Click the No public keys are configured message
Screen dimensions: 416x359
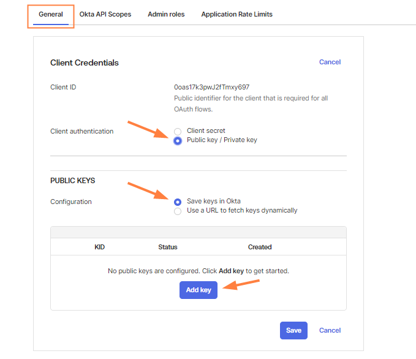coord(198,271)
